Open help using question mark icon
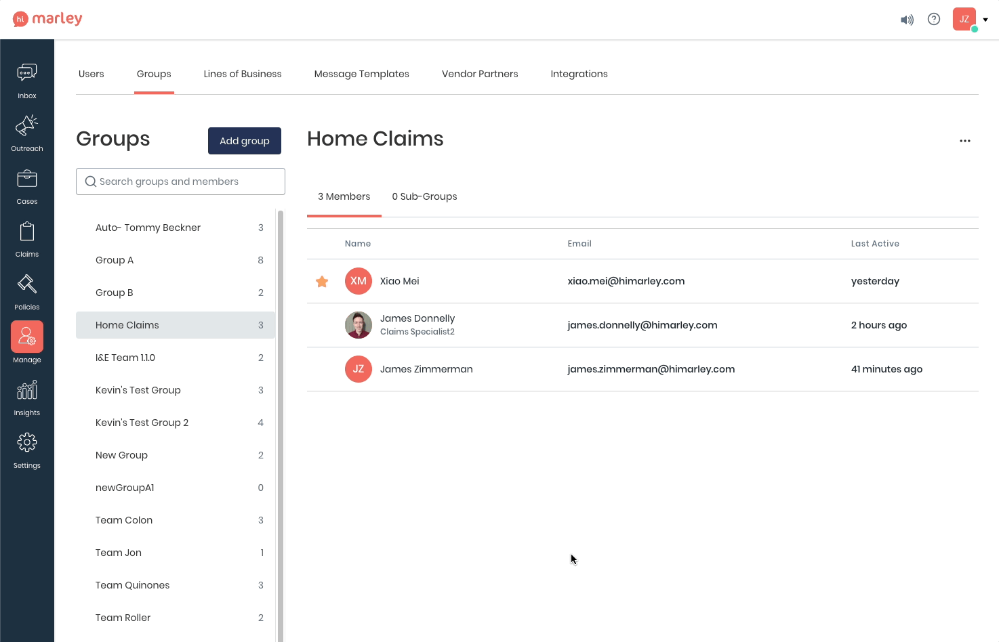 tap(934, 20)
